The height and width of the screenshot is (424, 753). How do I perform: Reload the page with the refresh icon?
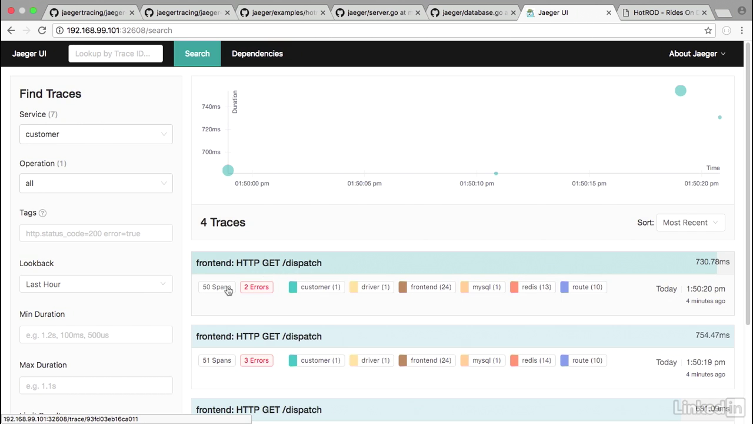(x=42, y=31)
